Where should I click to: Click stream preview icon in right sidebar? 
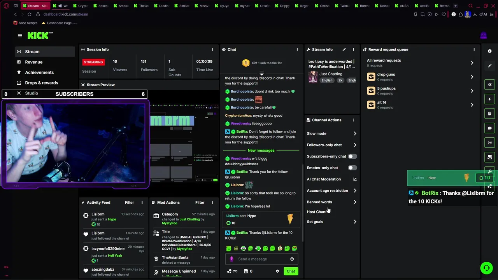point(490,85)
